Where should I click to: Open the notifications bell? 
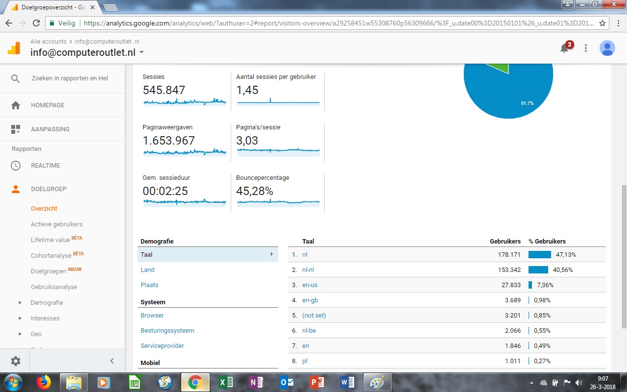tap(564, 48)
